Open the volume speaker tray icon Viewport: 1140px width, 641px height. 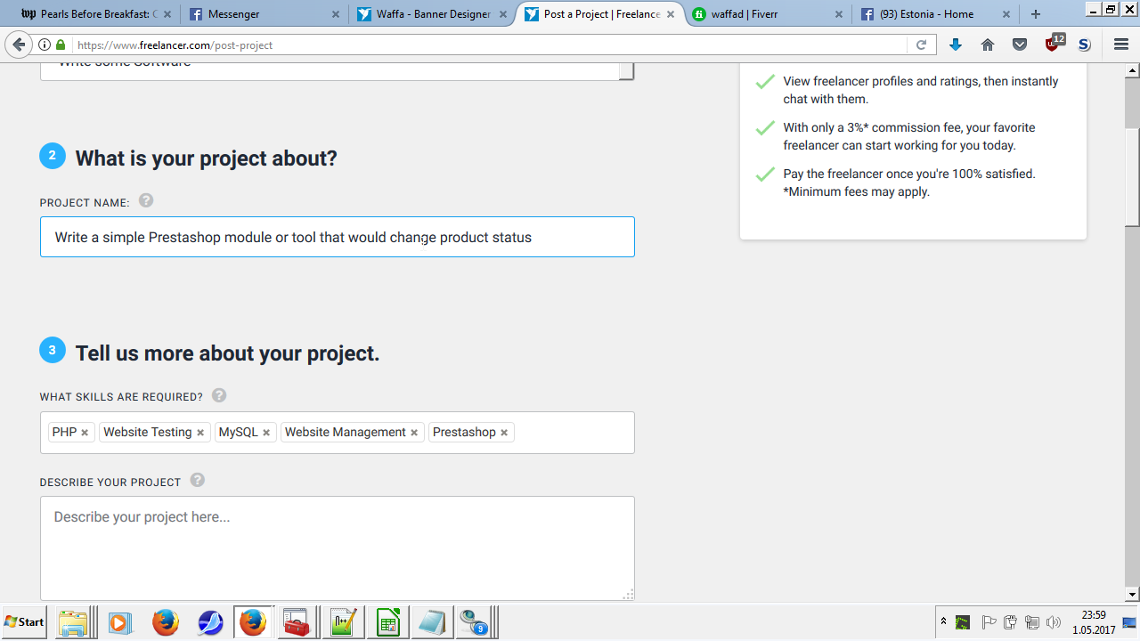point(1054,622)
